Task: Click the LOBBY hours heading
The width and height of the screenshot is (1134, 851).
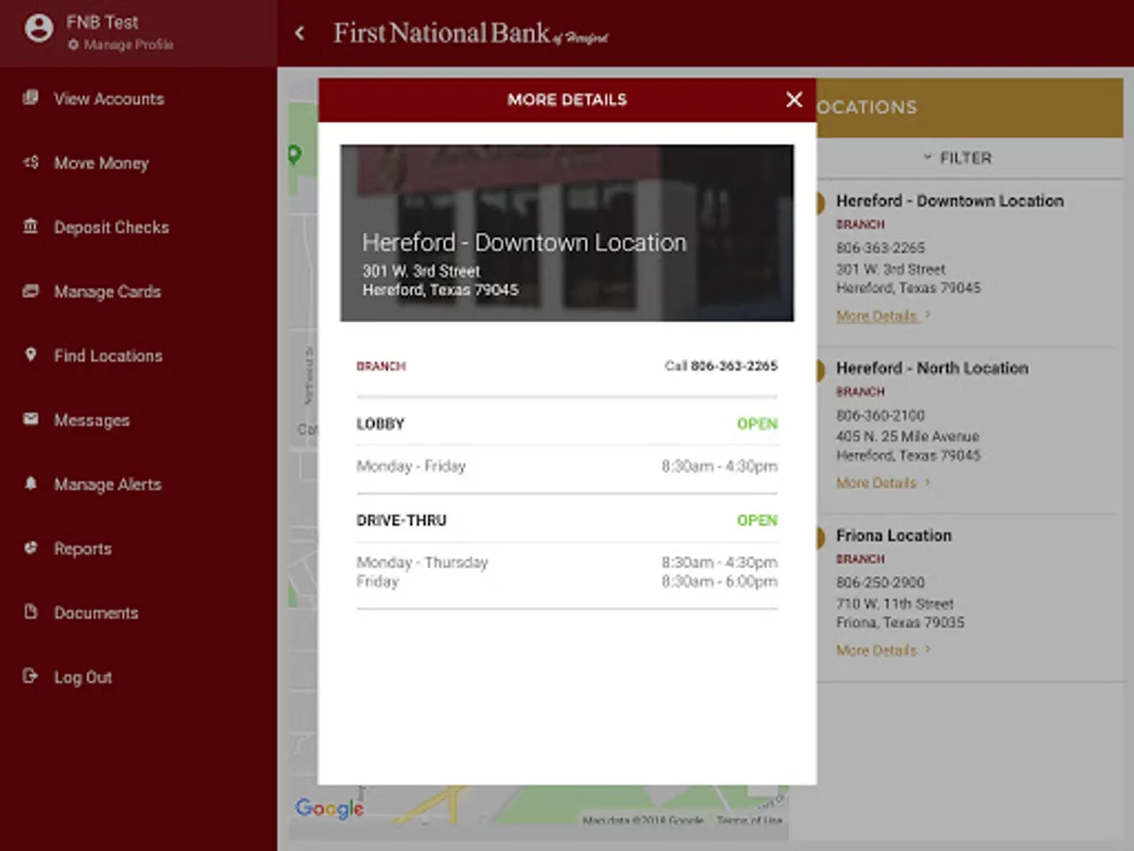Action: click(x=380, y=424)
